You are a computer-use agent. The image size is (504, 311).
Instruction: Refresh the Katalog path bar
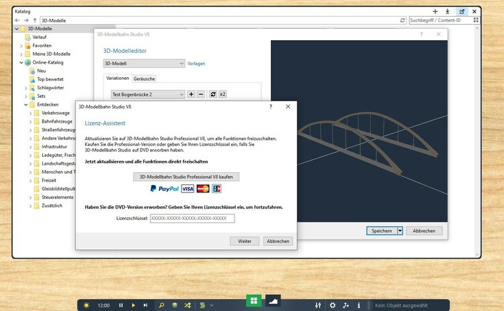[x=403, y=20]
